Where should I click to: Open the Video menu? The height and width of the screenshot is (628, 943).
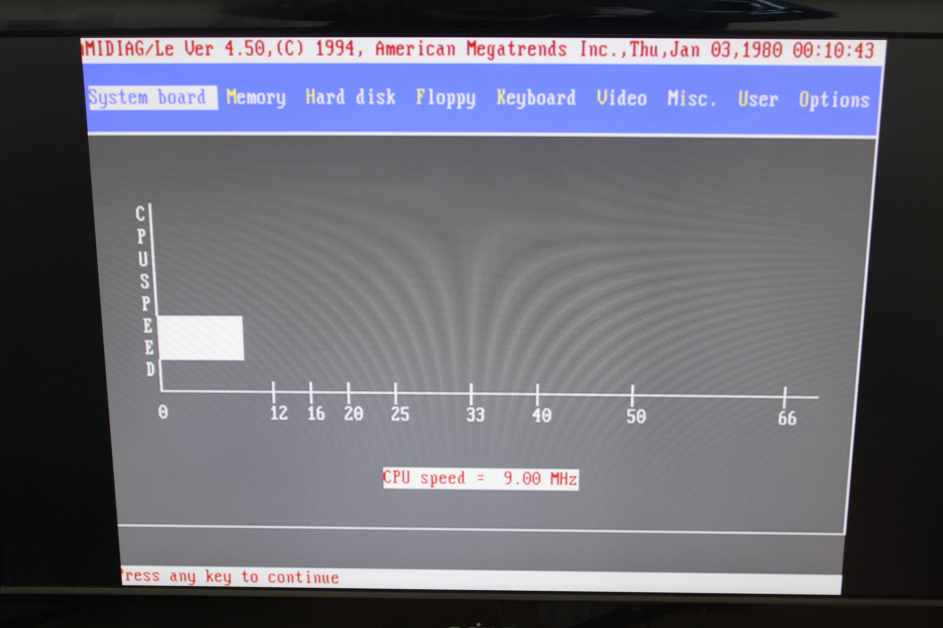pos(622,98)
